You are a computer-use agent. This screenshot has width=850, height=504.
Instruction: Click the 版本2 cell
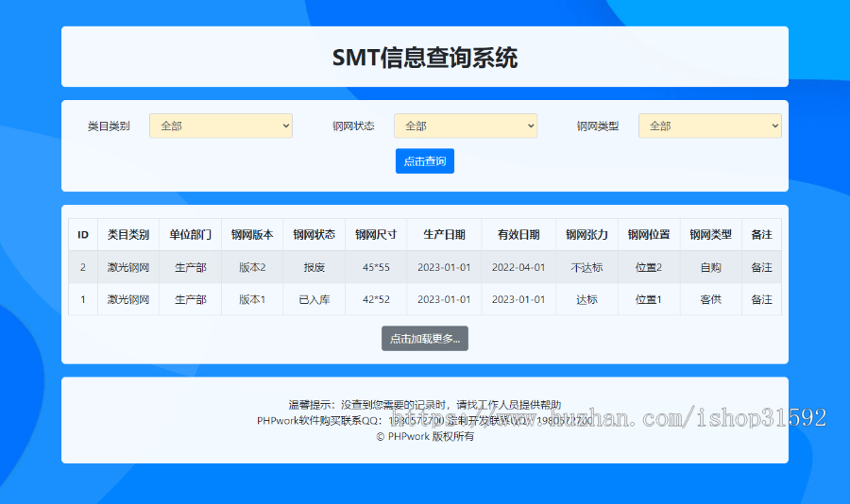[252, 267]
